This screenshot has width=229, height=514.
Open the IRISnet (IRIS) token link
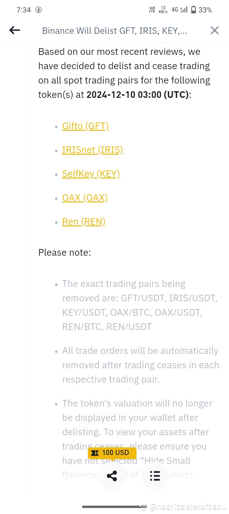[92, 150]
